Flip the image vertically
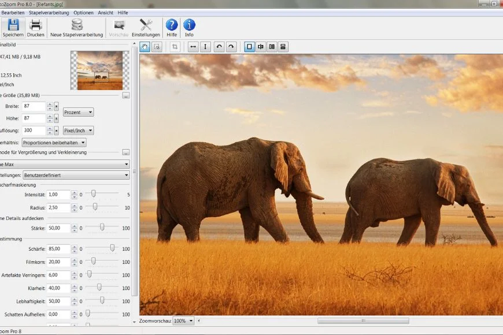The width and height of the screenshot is (503, 335). tap(205, 47)
